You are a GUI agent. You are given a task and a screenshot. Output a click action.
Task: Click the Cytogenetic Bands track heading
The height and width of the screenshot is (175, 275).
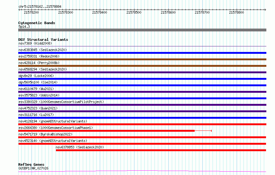tap(37, 23)
